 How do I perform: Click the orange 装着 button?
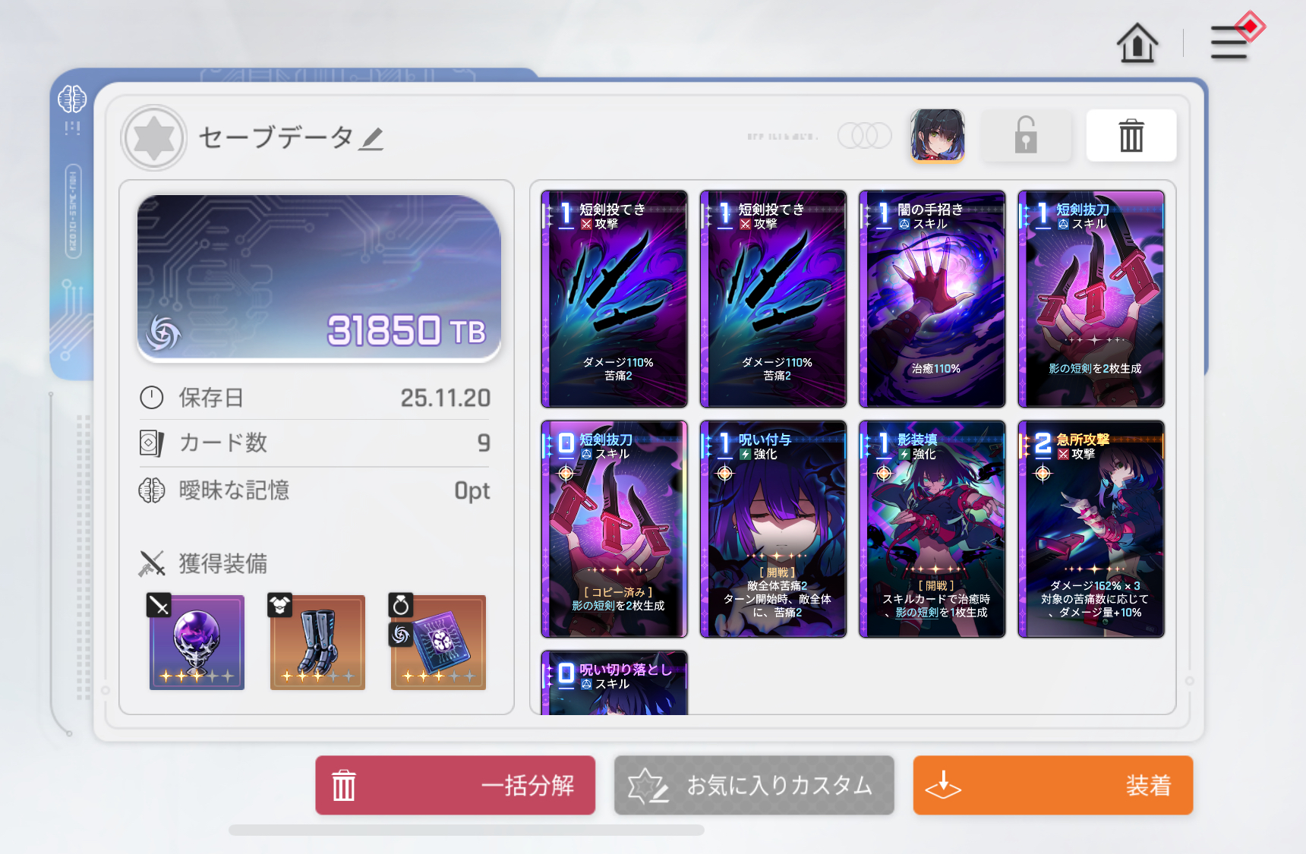1053,785
